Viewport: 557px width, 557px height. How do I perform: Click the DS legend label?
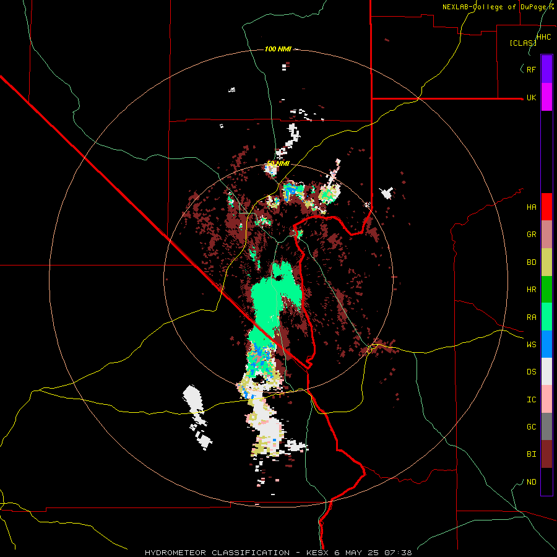click(x=531, y=372)
